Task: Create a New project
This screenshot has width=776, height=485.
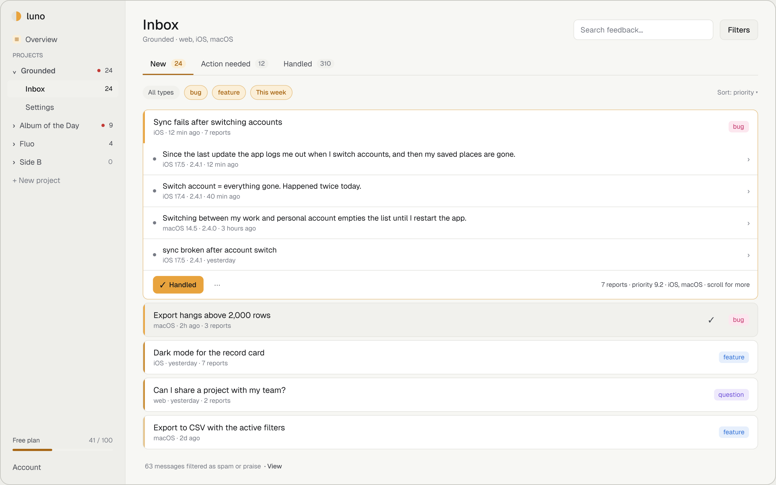Action: point(36,181)
